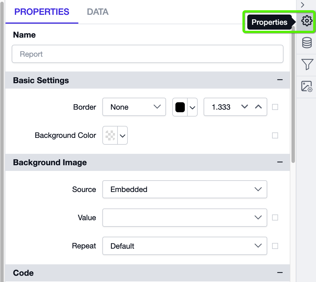Click the transparent Background Color swatch
Viewport: 316px width, 282px height.
coord(110,135)
